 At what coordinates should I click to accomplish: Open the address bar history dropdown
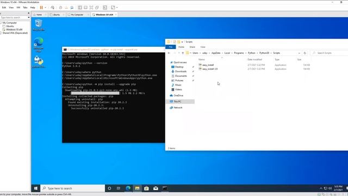coord(299,53)
